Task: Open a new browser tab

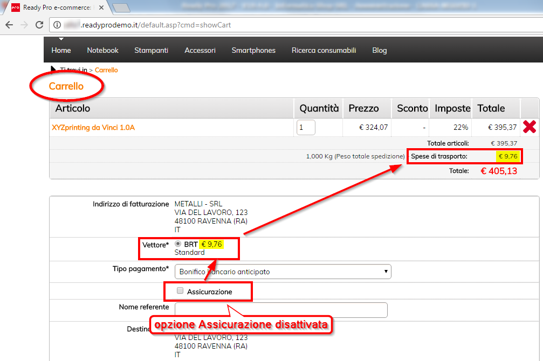Action: click(121, 8)
